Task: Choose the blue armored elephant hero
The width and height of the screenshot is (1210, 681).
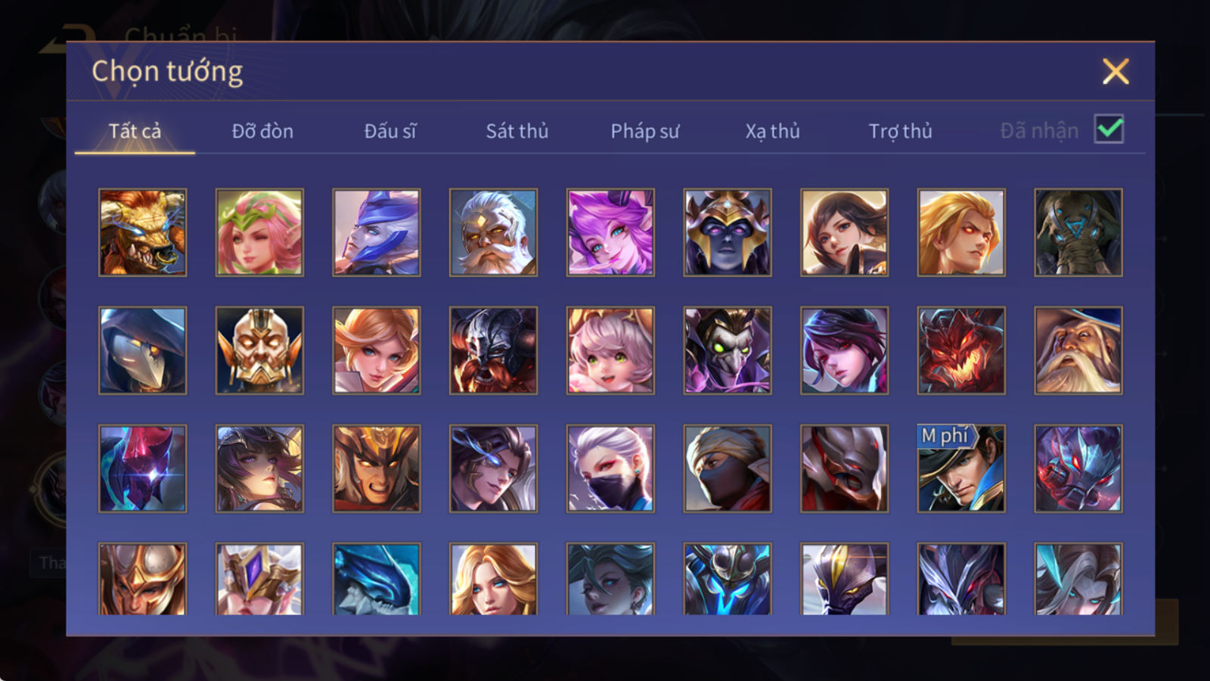Action: (x=1078, y=232)
